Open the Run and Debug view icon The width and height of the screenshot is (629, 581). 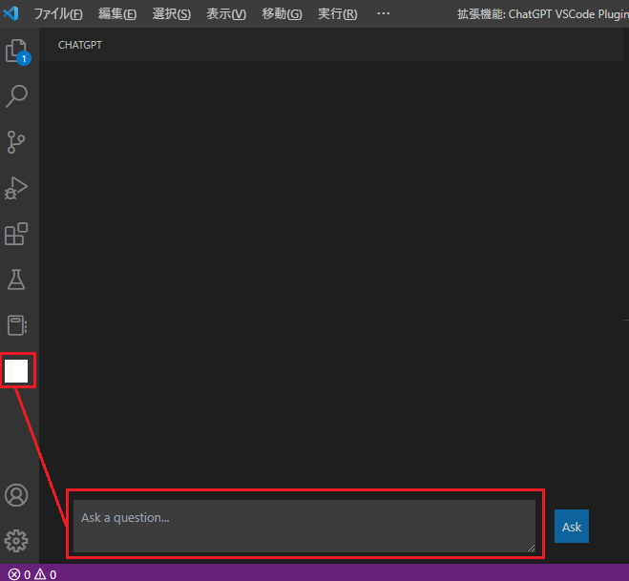16,188
